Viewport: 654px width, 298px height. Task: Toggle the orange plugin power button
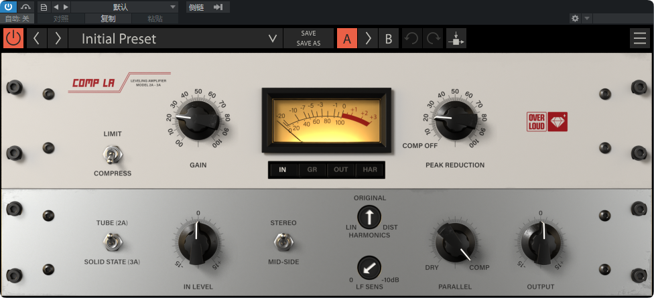(x=13, y=38)
